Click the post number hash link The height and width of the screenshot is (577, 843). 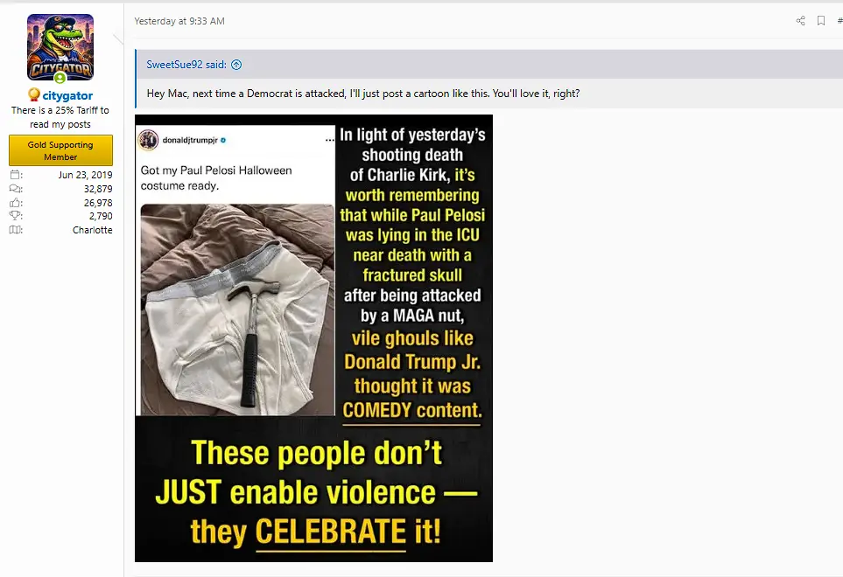[x=839, y=21]
